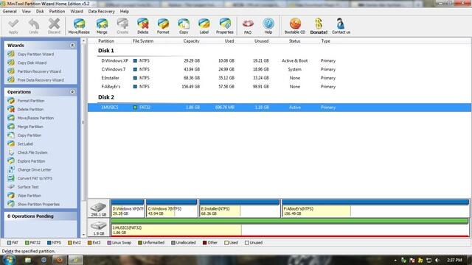
Task: Select the F:ABayEr's partition row
Action: click(279, 87)
